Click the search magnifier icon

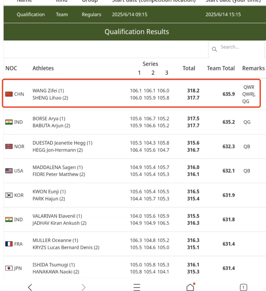tap(214, 49)
